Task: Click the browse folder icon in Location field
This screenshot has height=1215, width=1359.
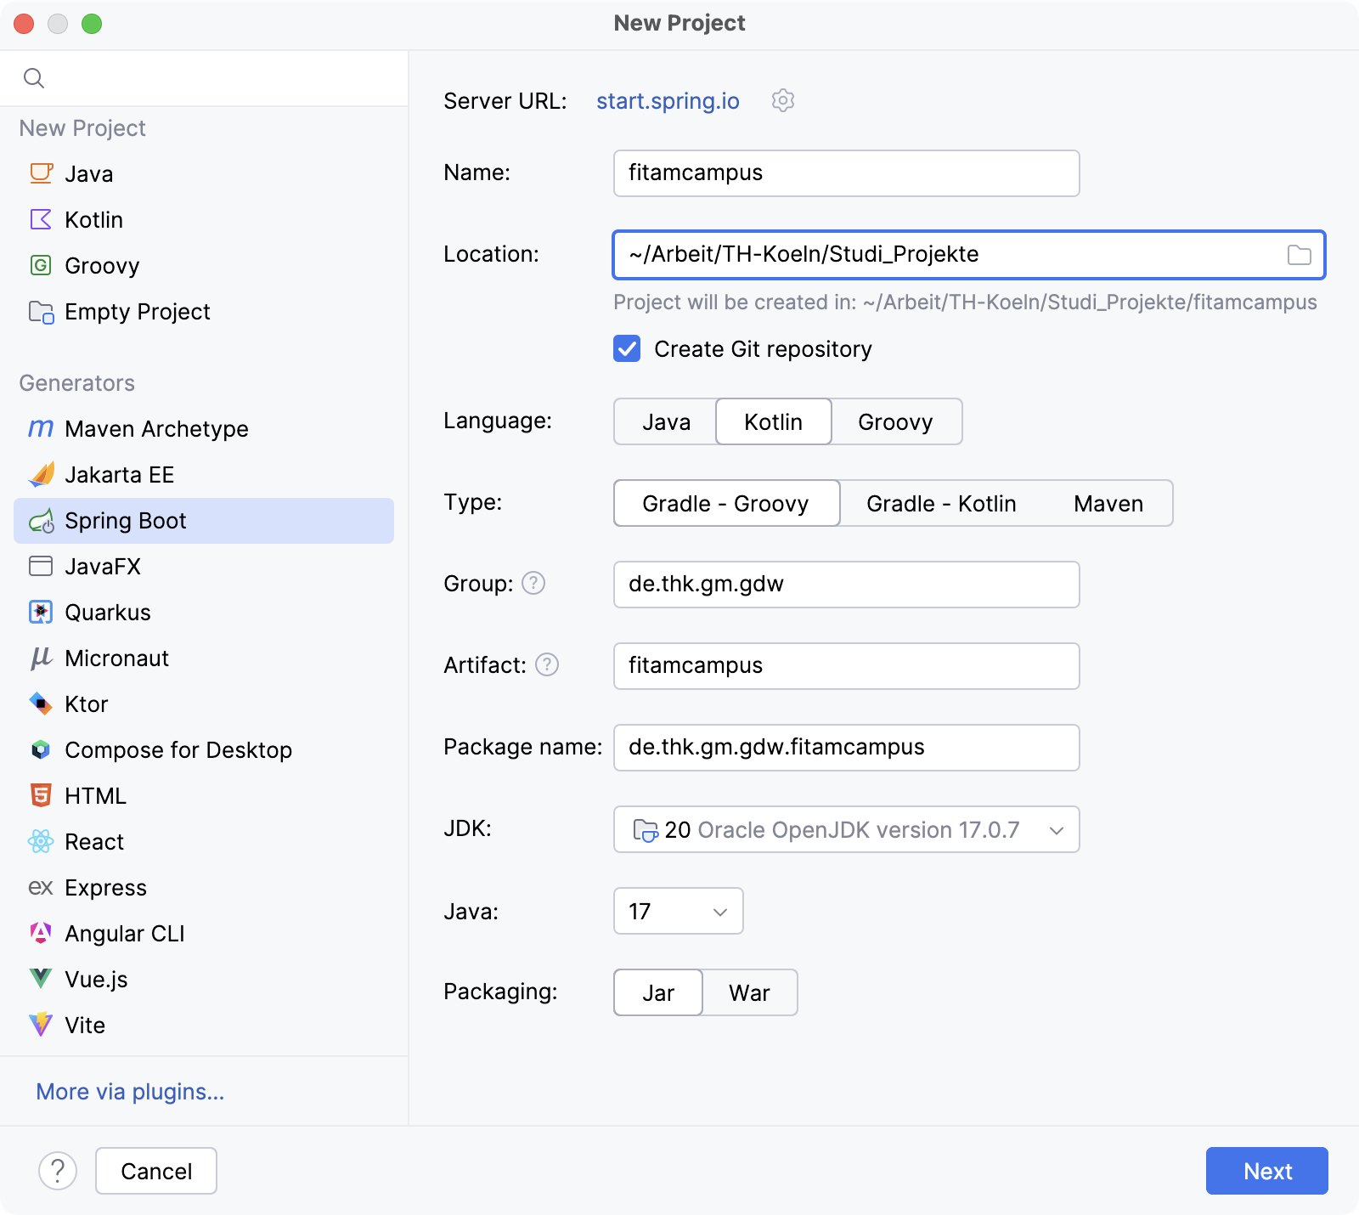Action: click(x=1299, y=255)
